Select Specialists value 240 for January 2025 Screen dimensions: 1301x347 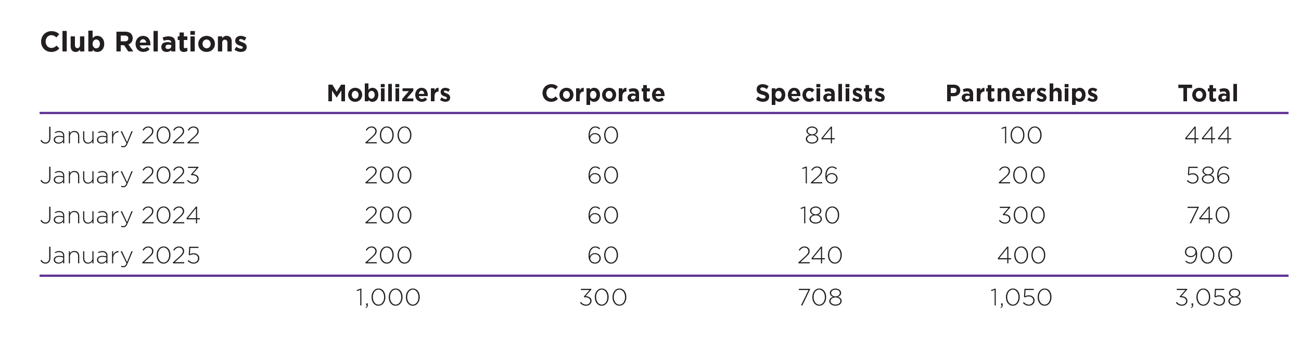tap(820, 256)
